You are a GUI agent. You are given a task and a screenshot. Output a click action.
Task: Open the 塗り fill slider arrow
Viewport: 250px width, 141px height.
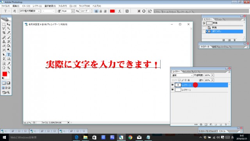pos(212,80)
